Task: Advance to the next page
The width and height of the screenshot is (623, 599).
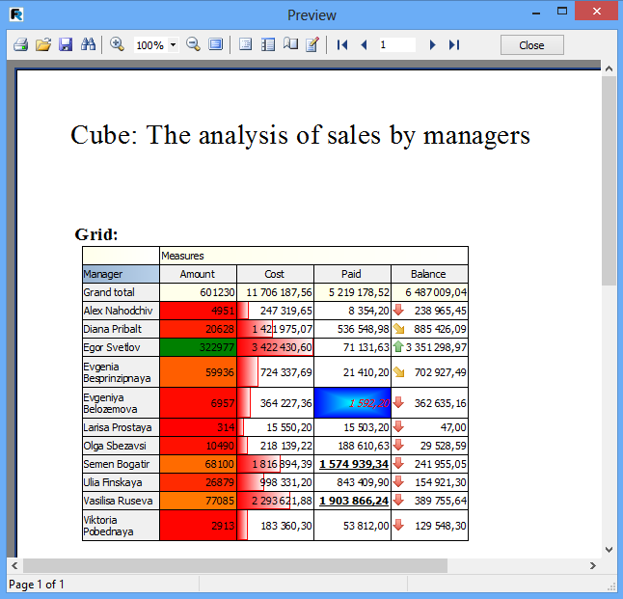Action: 432,45
